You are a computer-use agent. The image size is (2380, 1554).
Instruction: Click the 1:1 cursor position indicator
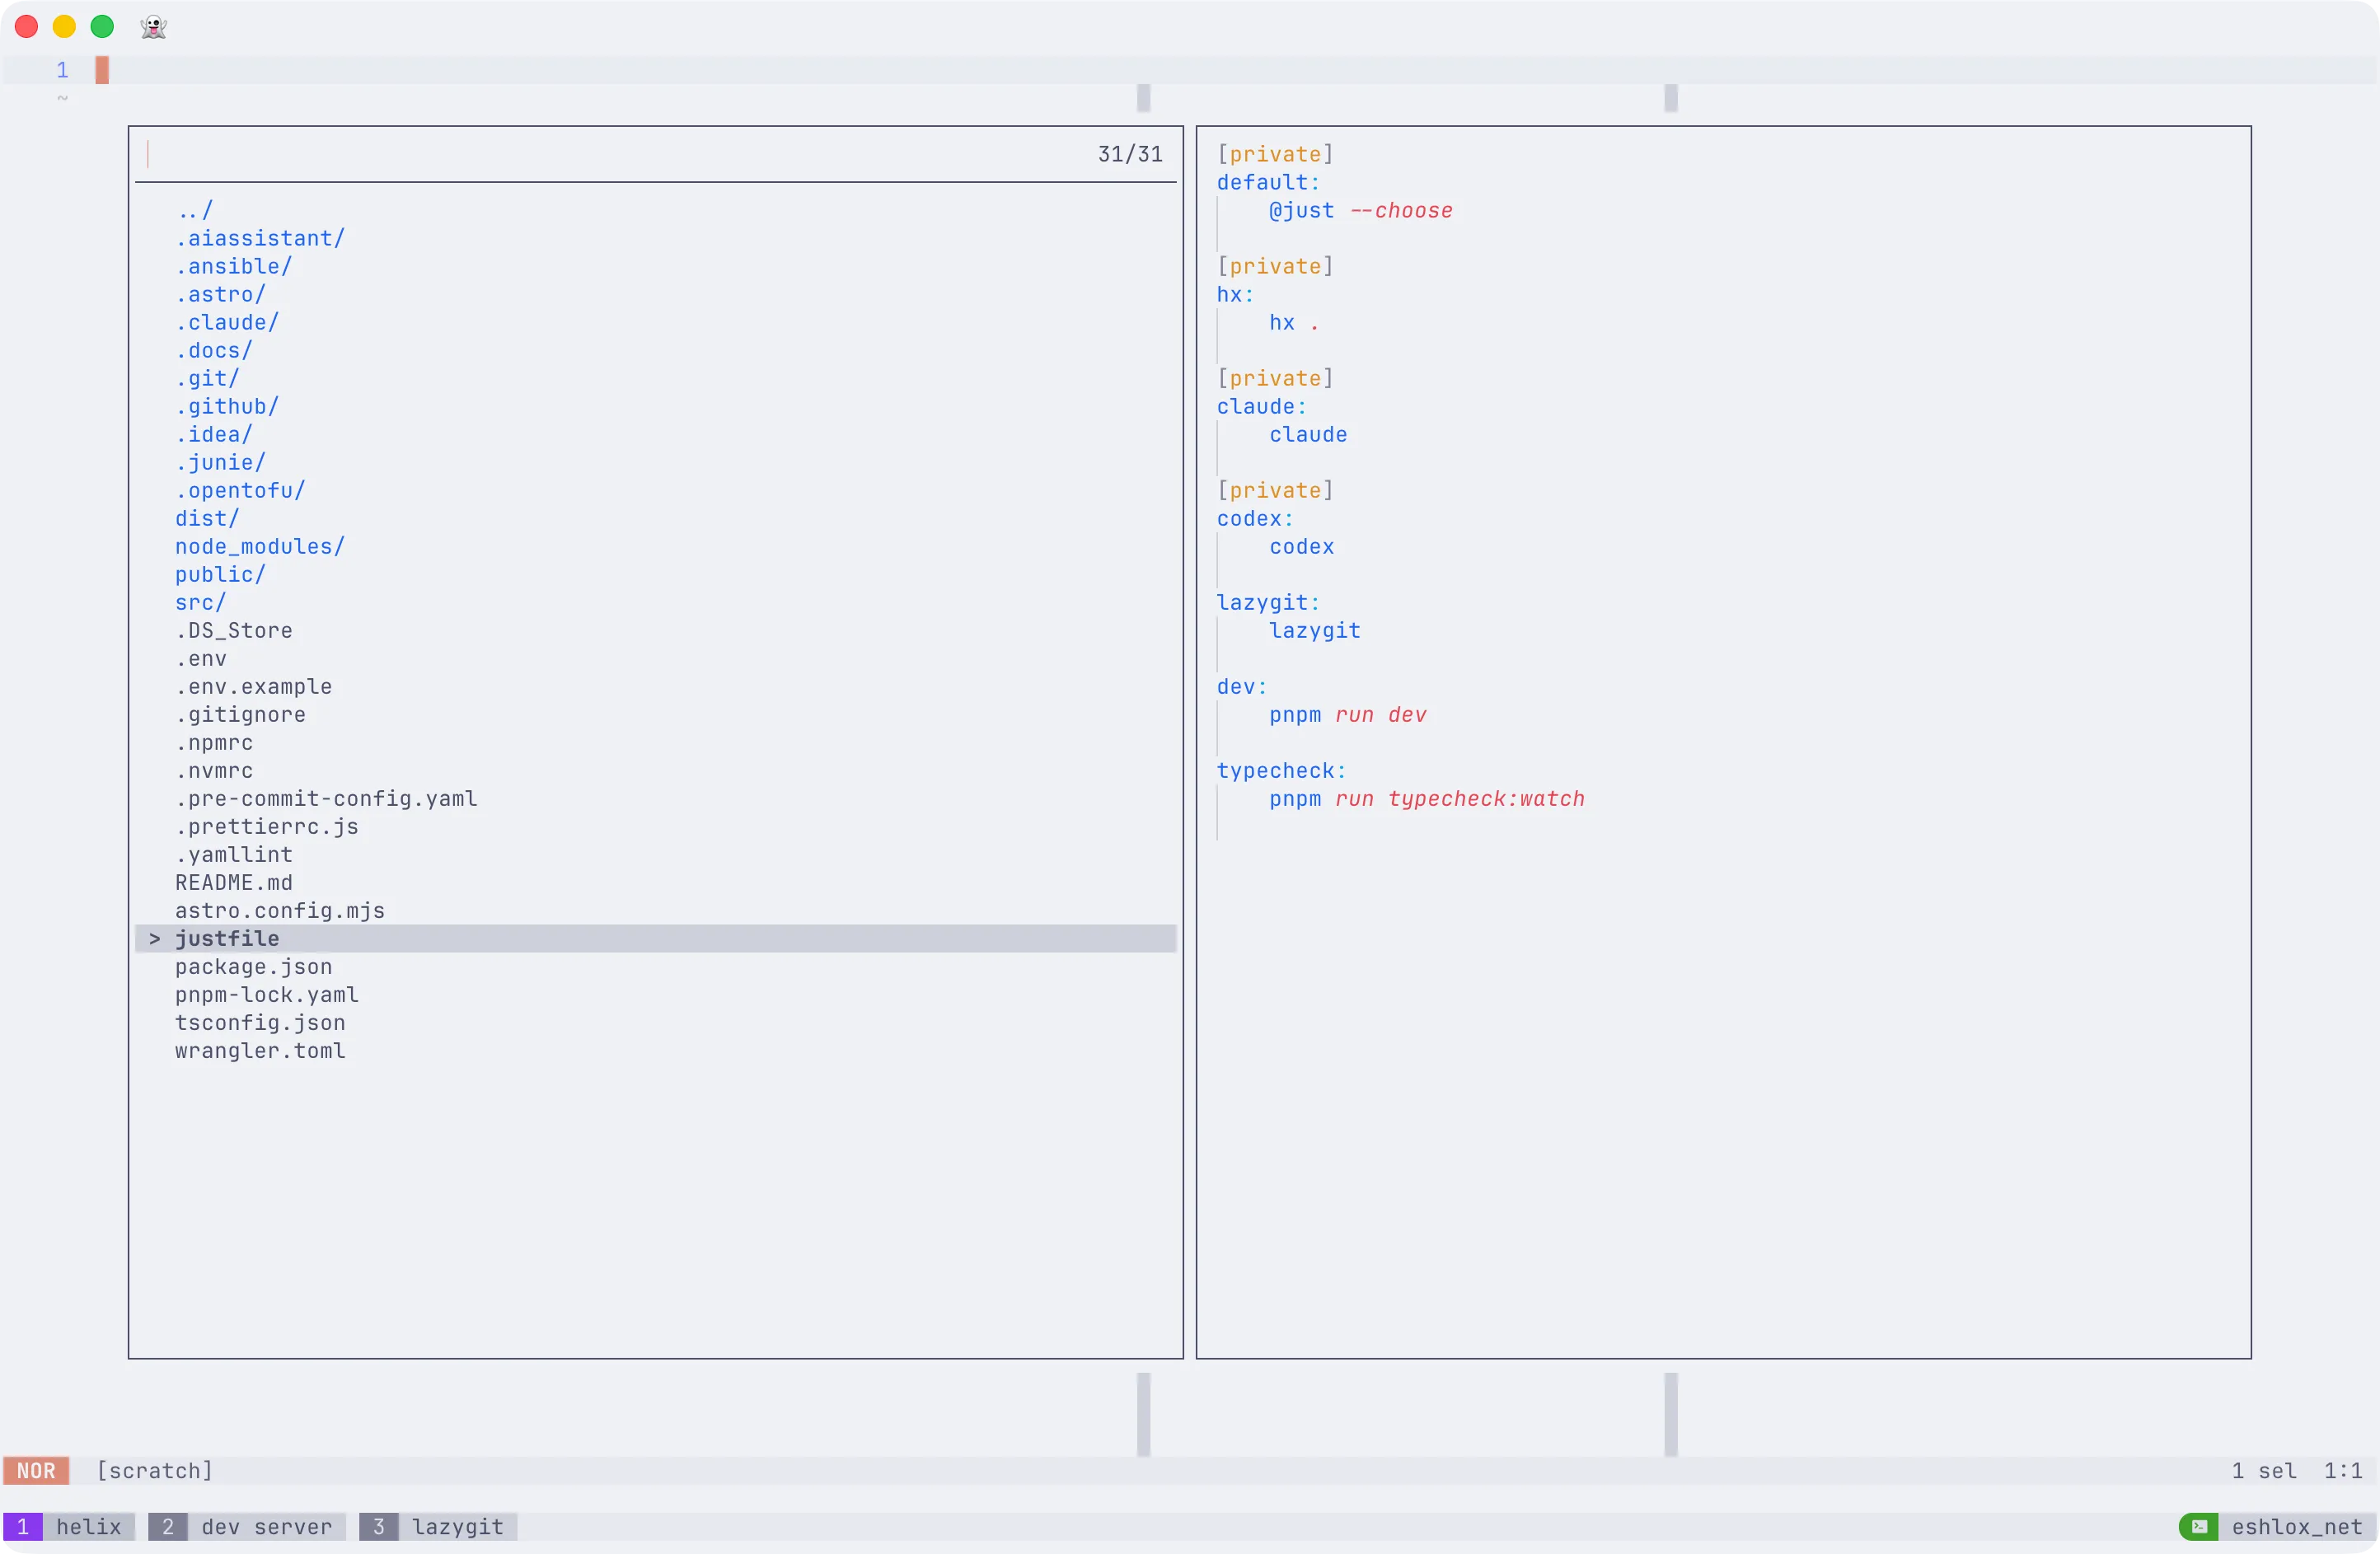[2345, 1470]
